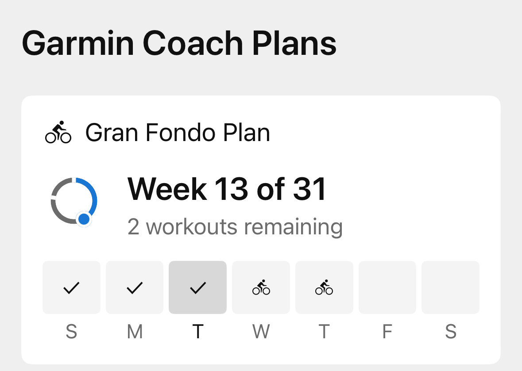This screenshot has width=522, height=371.
Task: Click the bold Tuesday T label
Action: click(197, 331)
